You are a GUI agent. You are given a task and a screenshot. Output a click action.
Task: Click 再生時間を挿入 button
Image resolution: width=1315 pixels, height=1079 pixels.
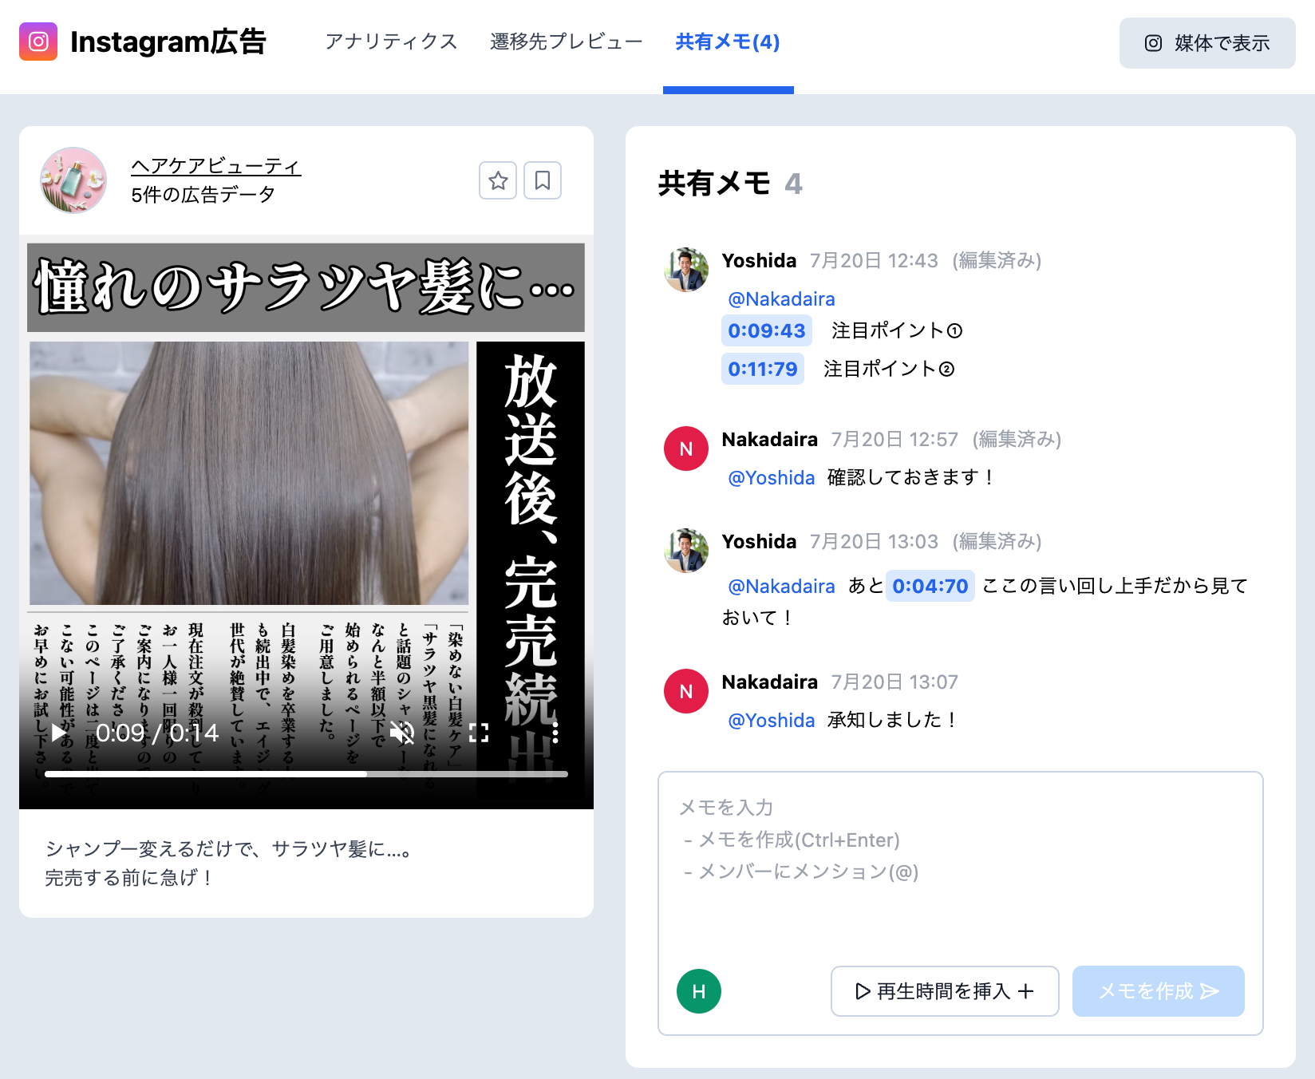coord(945,991)
